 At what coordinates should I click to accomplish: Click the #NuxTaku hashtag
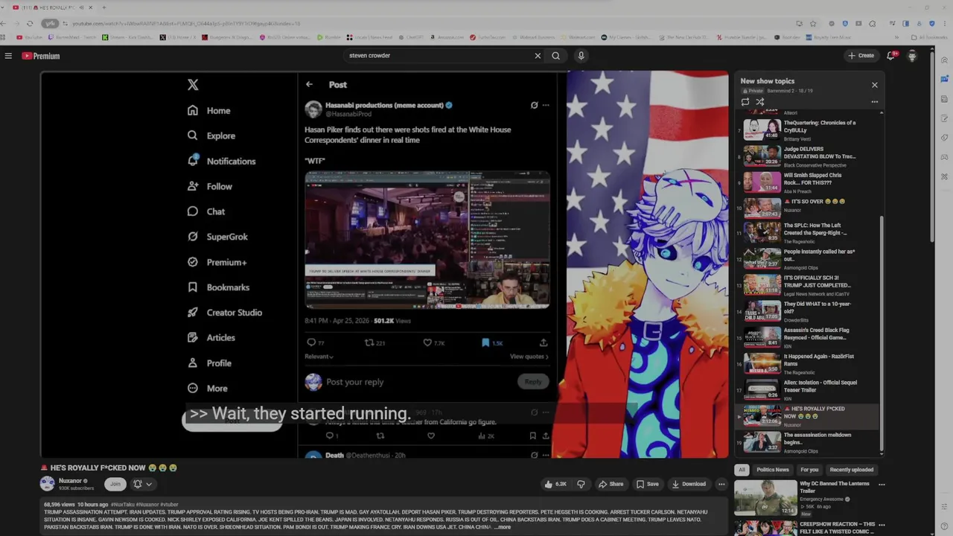[x=123, y=505]
